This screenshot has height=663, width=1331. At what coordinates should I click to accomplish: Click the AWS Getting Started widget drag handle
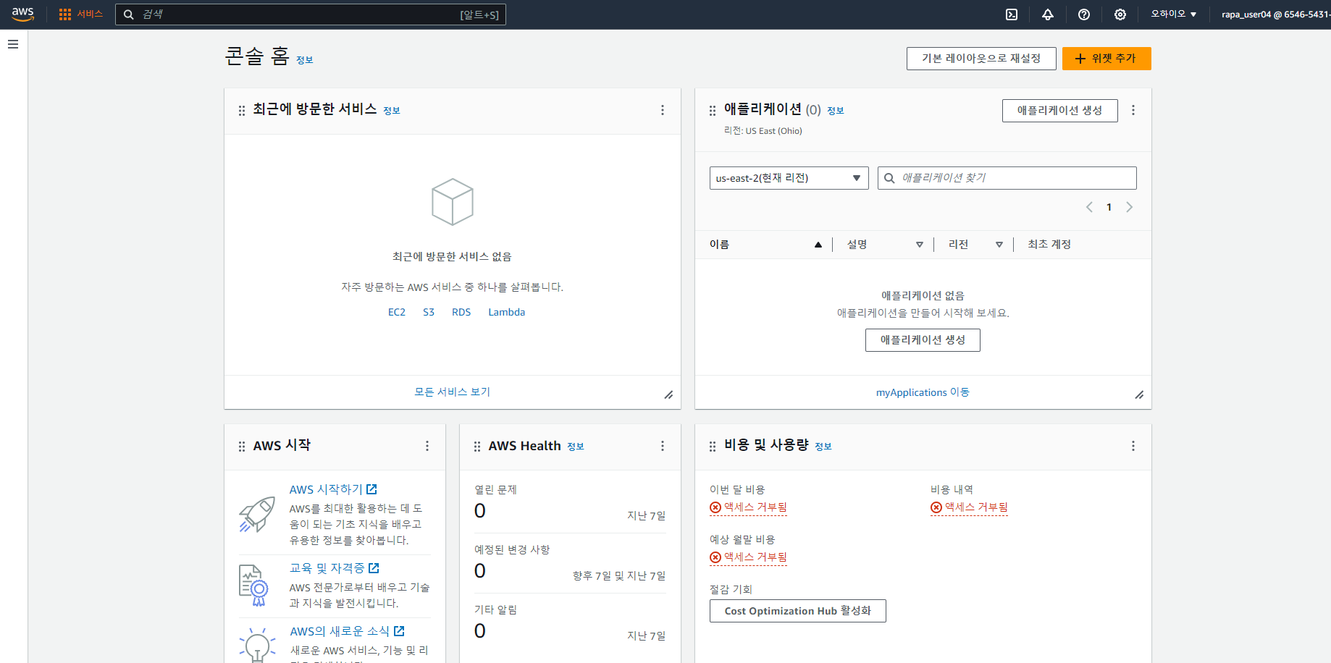point(242,447)
